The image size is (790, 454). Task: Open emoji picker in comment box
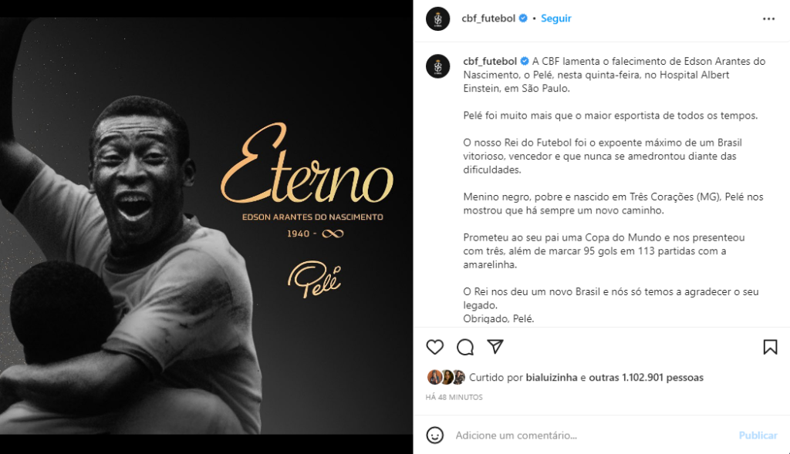[435, 435]
